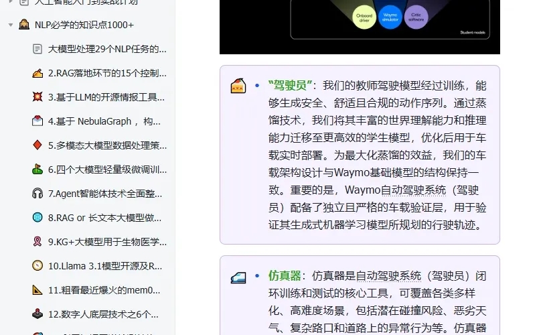Collapse the NLP必学的知识点1000+ tree node

(x=11, y=25)
